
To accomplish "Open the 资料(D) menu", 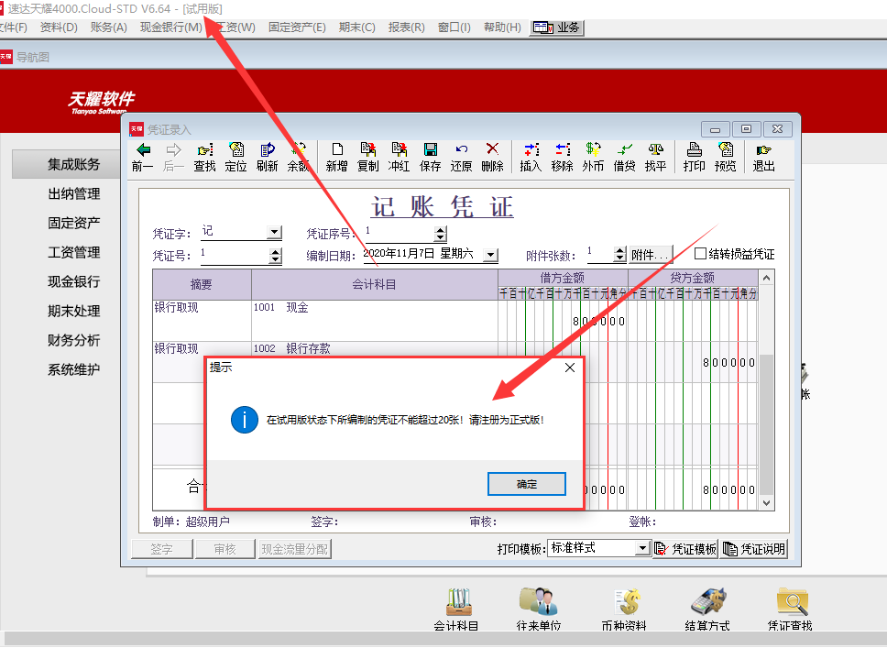I will click(59, 27).
